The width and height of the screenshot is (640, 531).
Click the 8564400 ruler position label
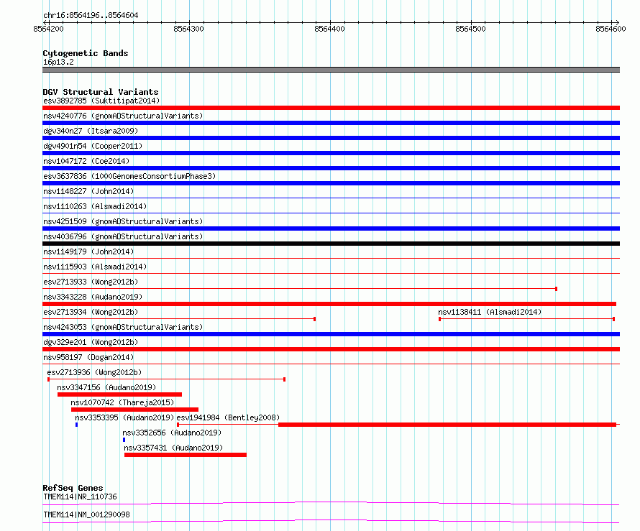[329, 29]
